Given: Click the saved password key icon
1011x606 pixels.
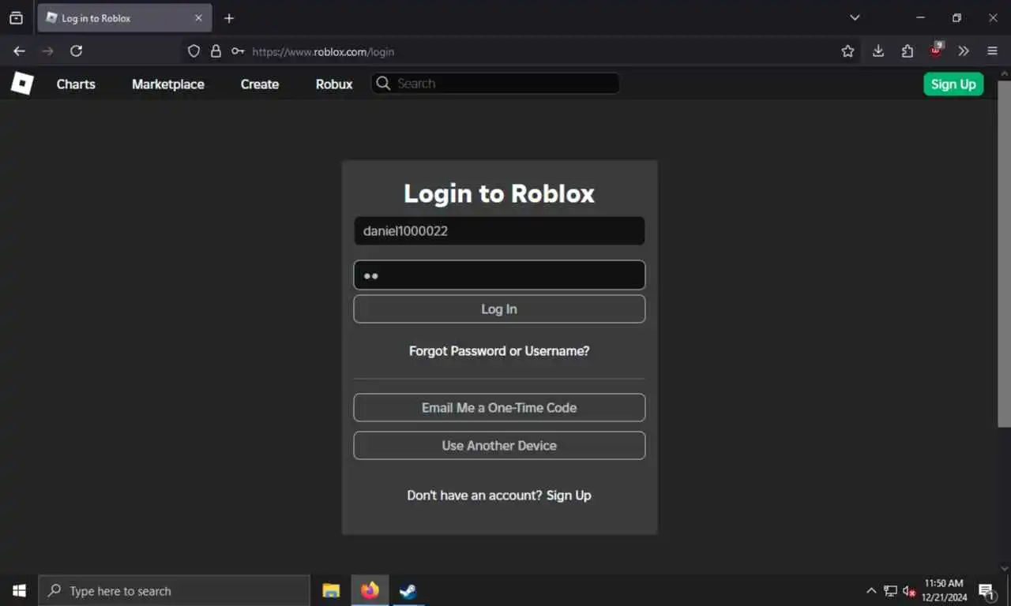Looking at the screenshot, I should click(x=238, y=51).
